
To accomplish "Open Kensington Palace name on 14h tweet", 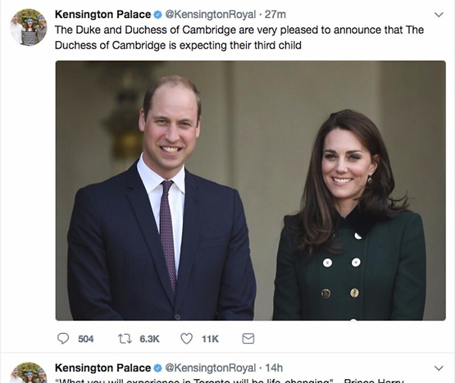I will point(103,368).
